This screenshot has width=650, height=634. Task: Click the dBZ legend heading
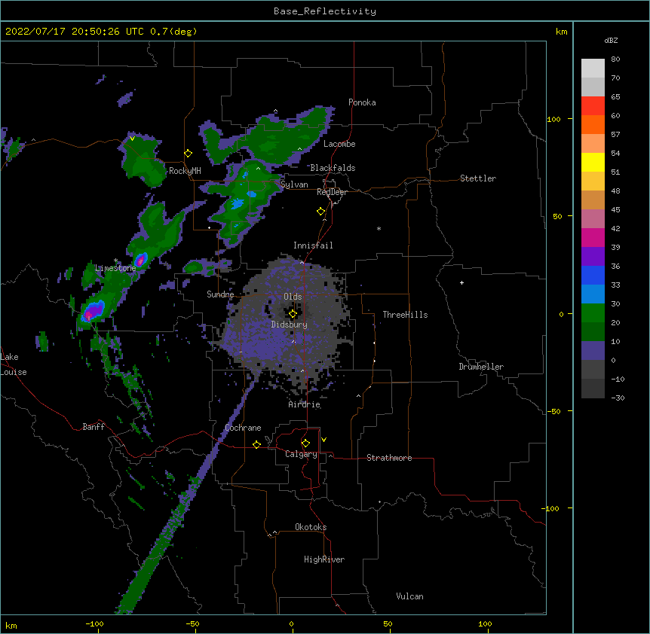[611, 40]
